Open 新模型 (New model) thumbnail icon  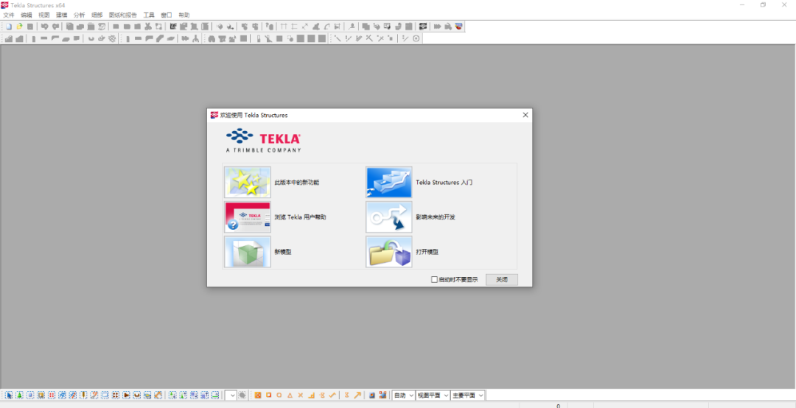pyautogui.click(x=247, y=252)
